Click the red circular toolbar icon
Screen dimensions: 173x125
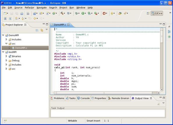[104, 13]
